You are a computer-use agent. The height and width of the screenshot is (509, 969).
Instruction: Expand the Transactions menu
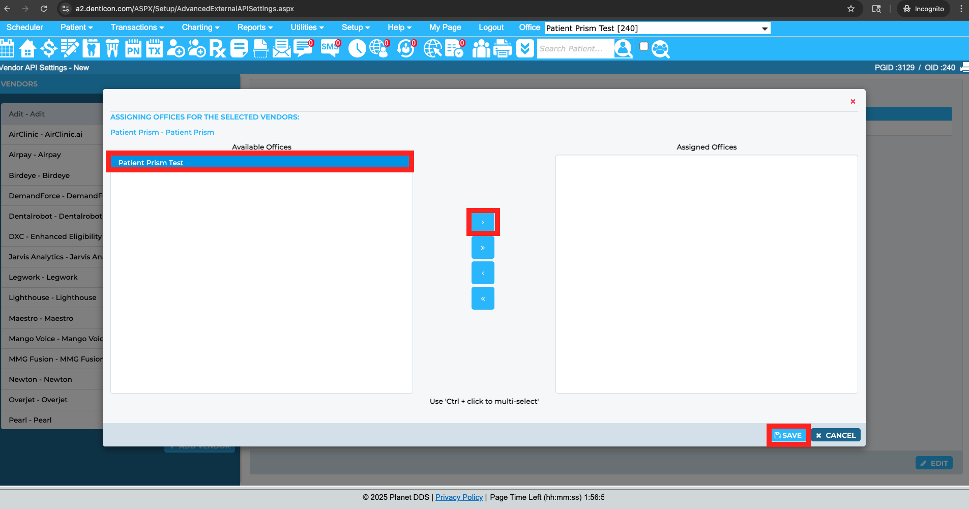pyautogui.click(x=137, y=27)
